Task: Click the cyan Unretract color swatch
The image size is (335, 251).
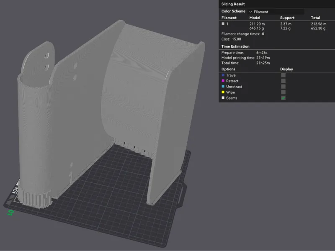Action: pos(223,87)
